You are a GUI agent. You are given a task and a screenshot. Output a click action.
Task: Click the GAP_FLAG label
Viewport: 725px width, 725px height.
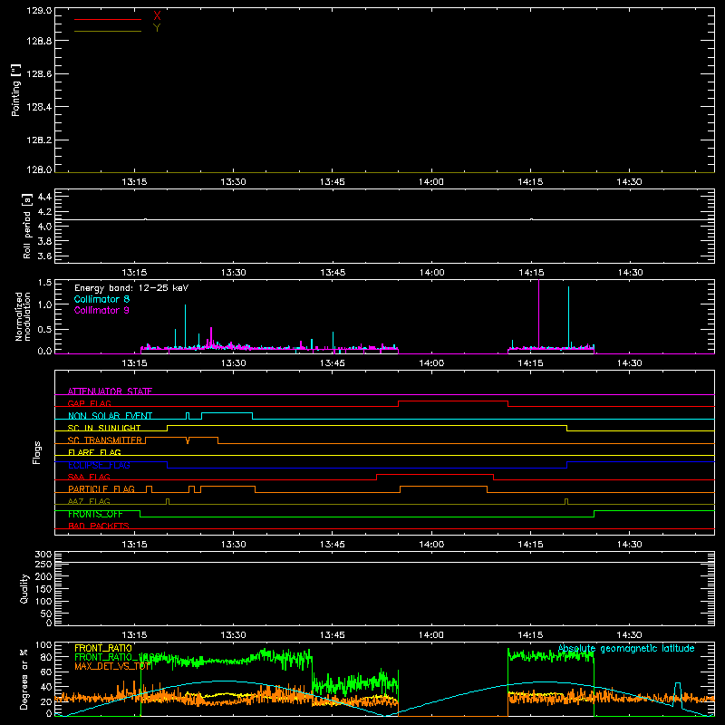click(x=89, y=403)
